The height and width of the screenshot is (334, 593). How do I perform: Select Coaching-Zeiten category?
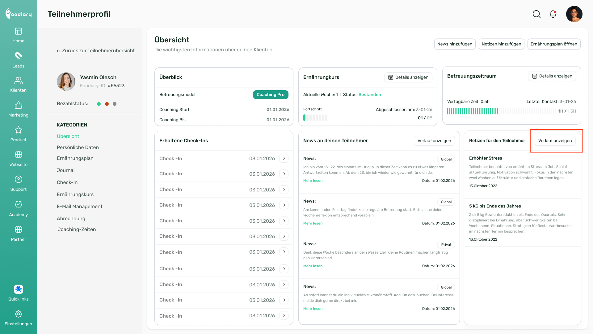76,229
